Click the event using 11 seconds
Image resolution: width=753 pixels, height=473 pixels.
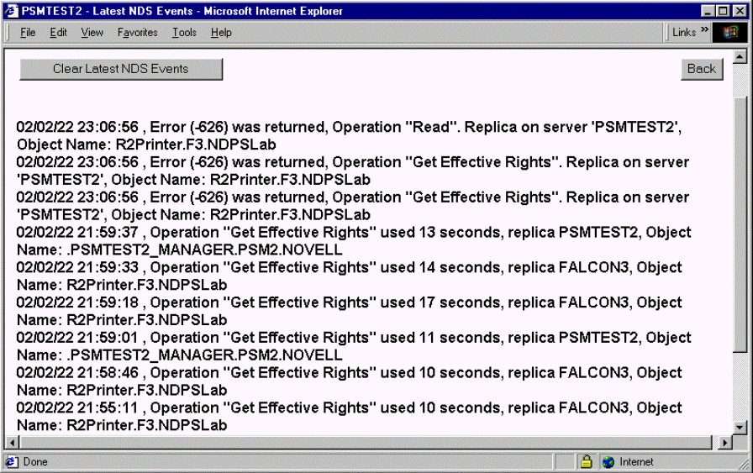[354, 346]
